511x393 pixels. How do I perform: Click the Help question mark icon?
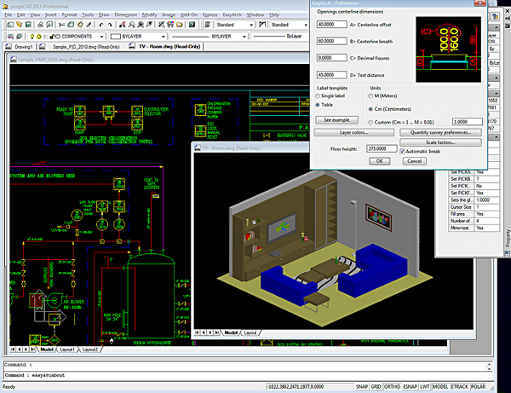(x=192, y=25)
